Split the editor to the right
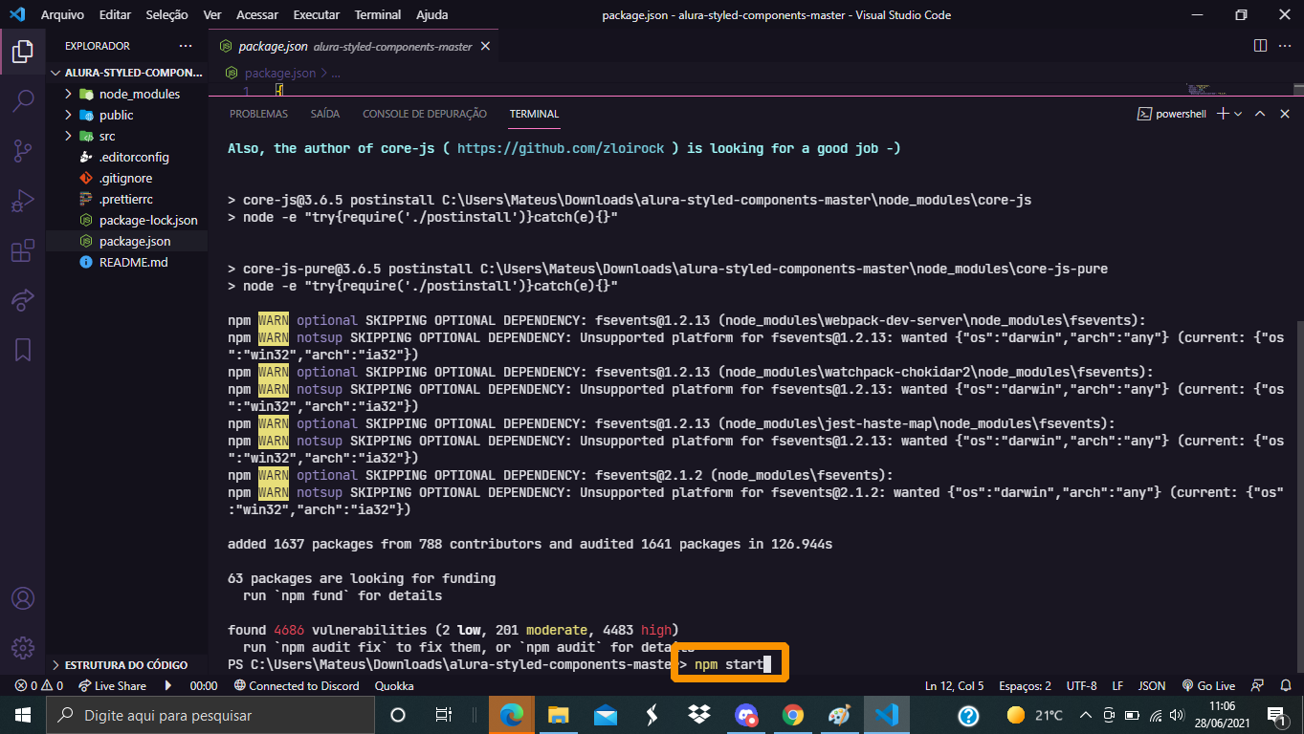The height and width of the screenshot is (734, 1304). click(x=1260, y=46)
